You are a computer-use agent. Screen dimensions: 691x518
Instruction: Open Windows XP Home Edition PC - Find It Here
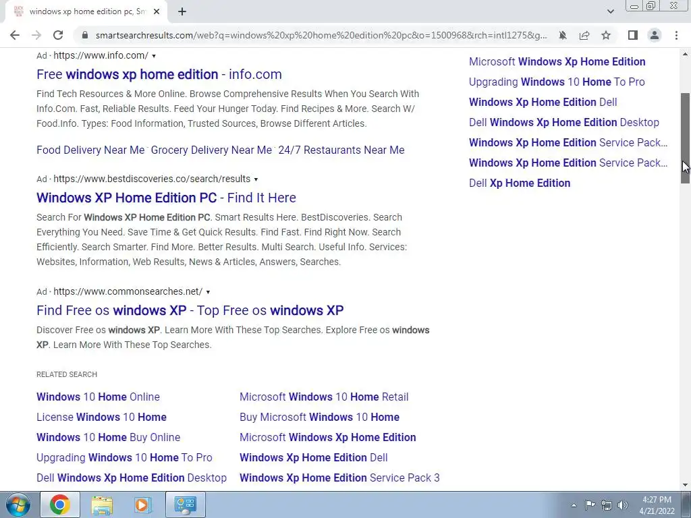(x=166, y=198)
